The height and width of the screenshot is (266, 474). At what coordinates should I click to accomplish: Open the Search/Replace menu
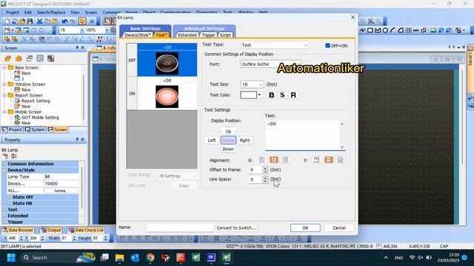[51, 13]
